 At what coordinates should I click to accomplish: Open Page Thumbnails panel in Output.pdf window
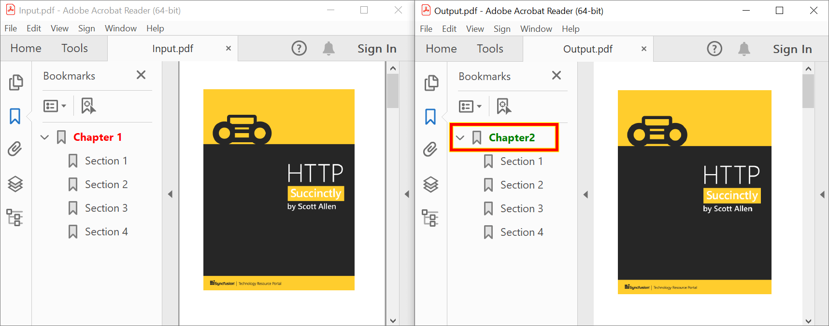tap(431, 83)
